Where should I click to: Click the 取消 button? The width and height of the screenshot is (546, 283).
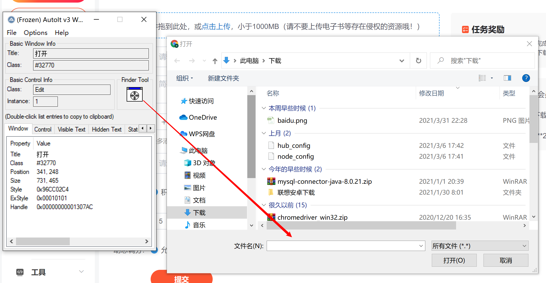click(x=505, y=260)
